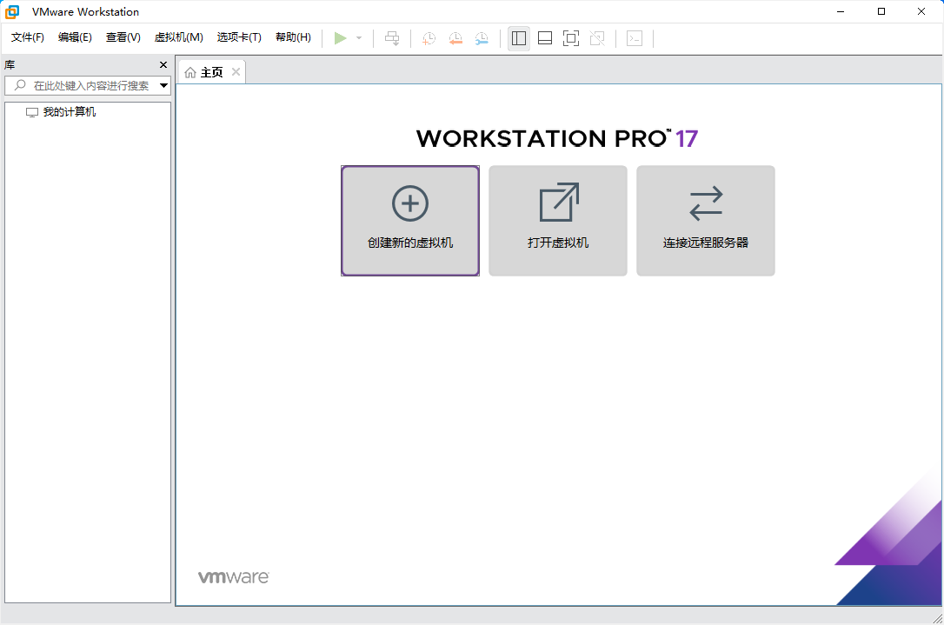Close the 库 library panel
Viewport: 944px width, 625px height.
point(163,64)
